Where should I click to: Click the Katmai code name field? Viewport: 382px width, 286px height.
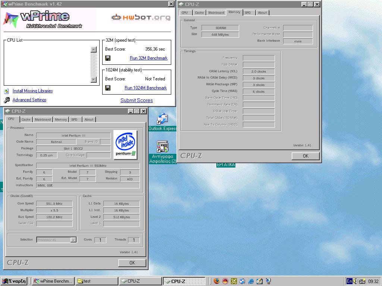tap(56, 142)
